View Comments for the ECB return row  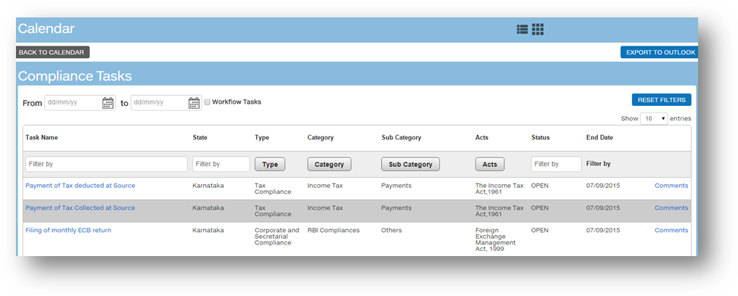point(671,231)
